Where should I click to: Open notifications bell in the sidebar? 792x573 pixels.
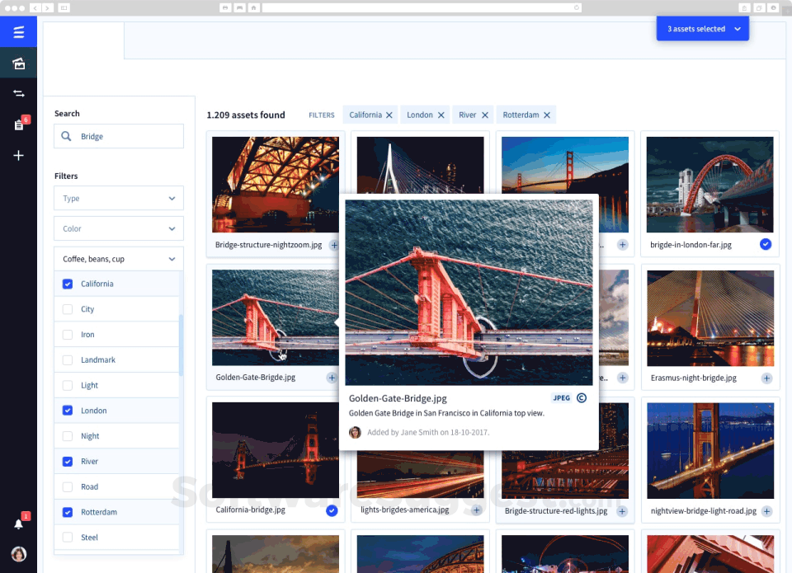(x=18, y=524)
